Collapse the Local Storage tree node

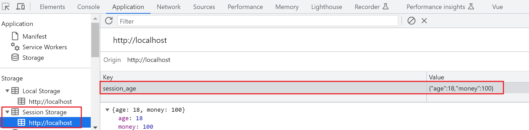point(7,91)
